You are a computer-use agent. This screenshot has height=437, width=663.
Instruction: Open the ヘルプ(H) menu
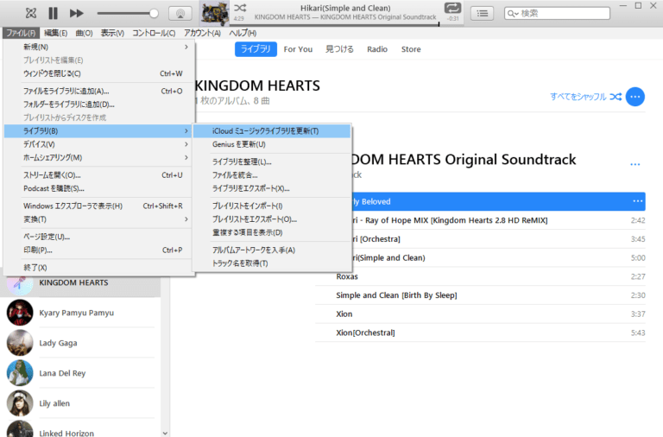(243, 33)
